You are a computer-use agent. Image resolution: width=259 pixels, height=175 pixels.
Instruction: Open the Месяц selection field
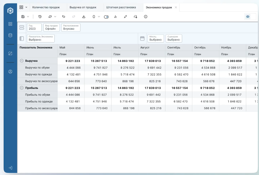click(x=156, y=38)
